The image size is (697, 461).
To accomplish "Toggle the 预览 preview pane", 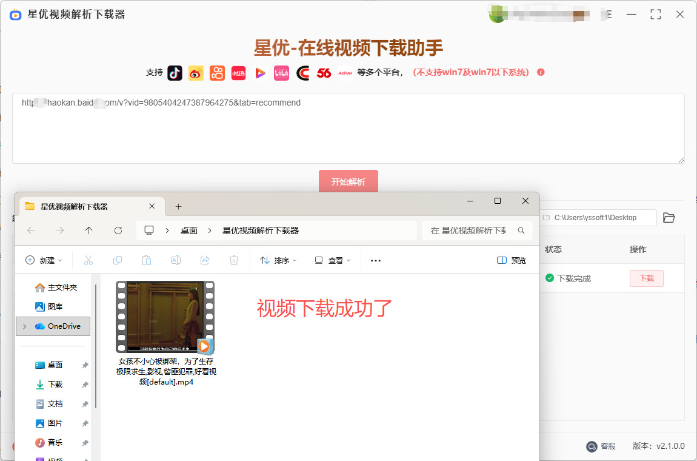I will coord(512,260).
